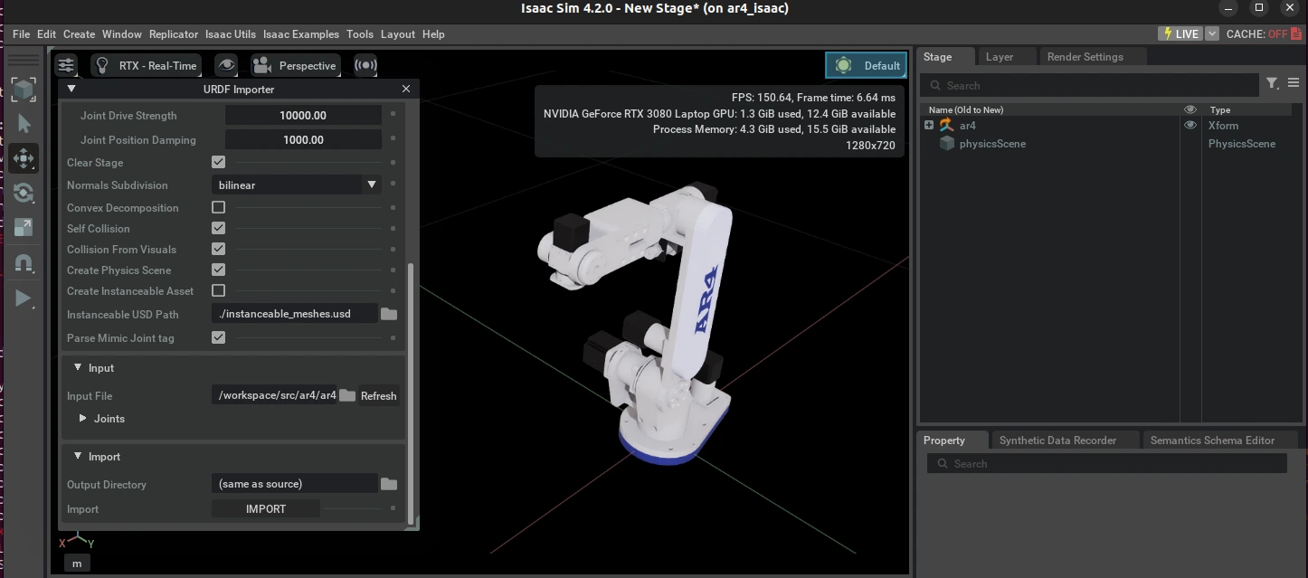Activate the Scale tool
Image resolution: width=1308 pixels, height=578 pixels.
point(24,227)
